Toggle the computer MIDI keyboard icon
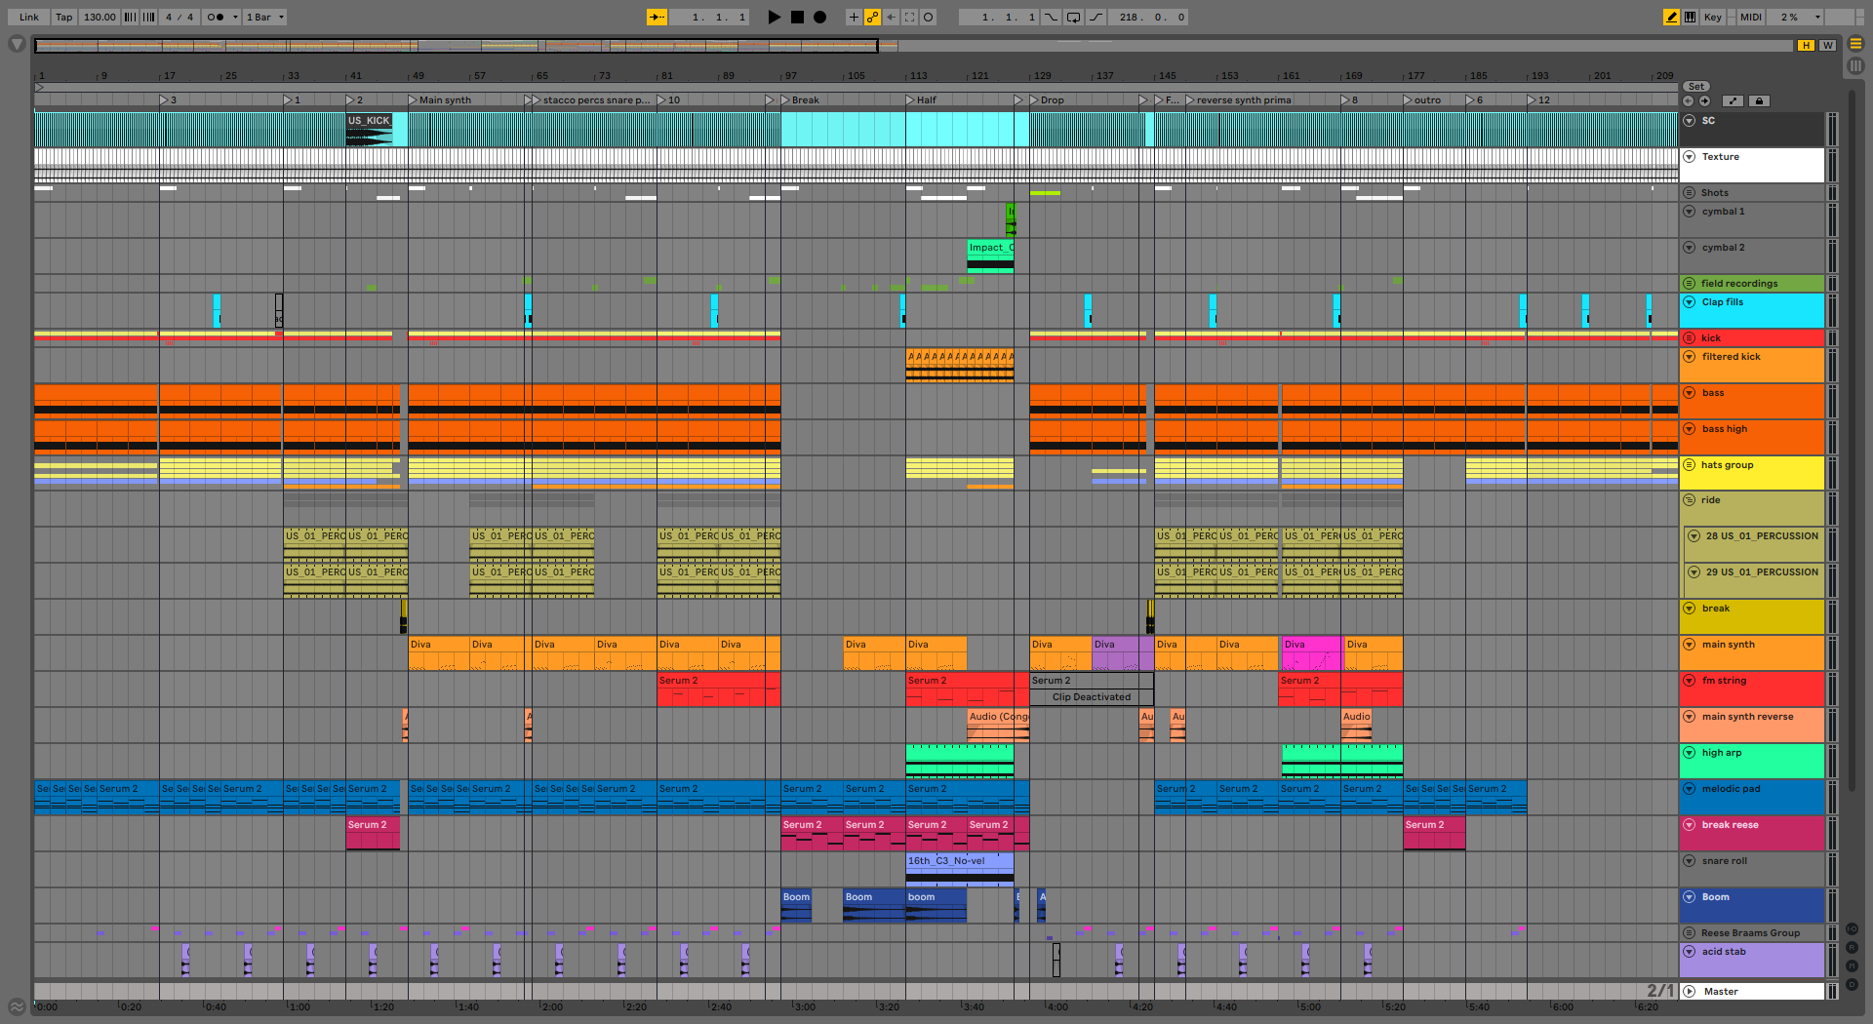Image resolution: width=1873 pixels, height=1024 pixels. pos(1690,17)
